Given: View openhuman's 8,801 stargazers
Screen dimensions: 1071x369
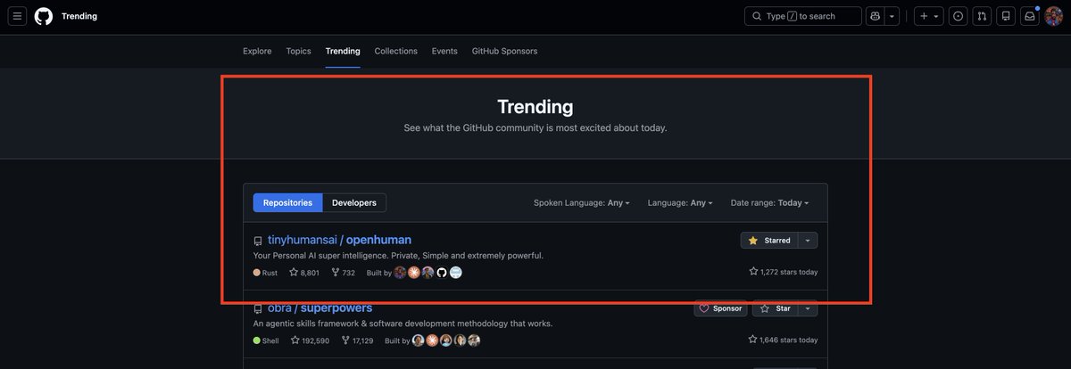Looking at the screenshot, I should click(304, 273).
